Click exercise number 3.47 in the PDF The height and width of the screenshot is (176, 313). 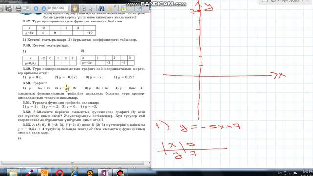tap(26, 21)
